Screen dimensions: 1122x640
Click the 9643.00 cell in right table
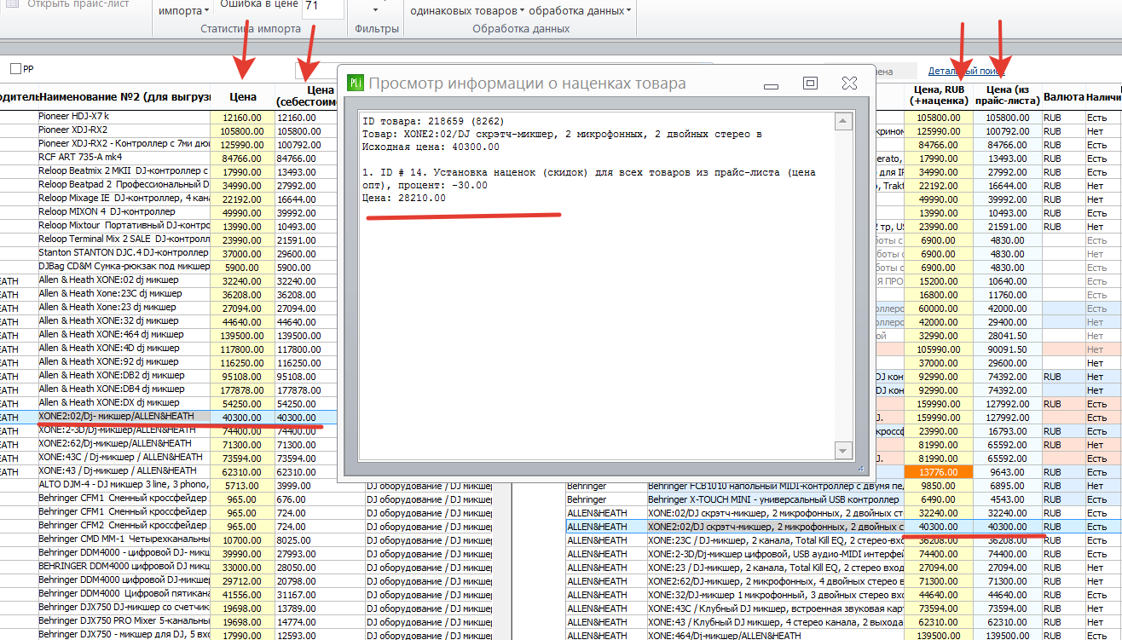click(x=1007, y=472)
